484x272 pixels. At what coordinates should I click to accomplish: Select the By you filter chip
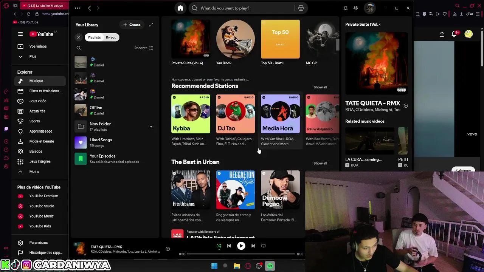pos(111,37)
